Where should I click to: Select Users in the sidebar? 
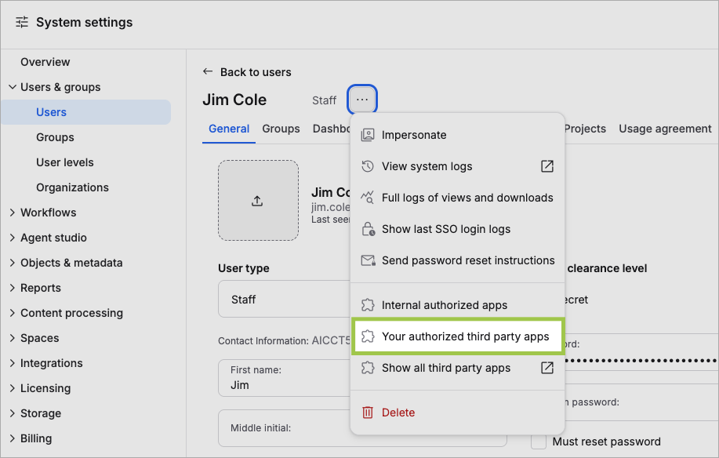(85, 112)
